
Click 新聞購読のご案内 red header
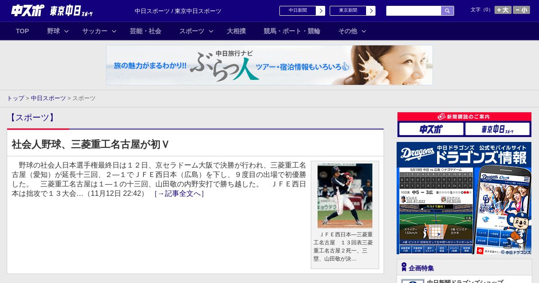click(x=464, y=117)
